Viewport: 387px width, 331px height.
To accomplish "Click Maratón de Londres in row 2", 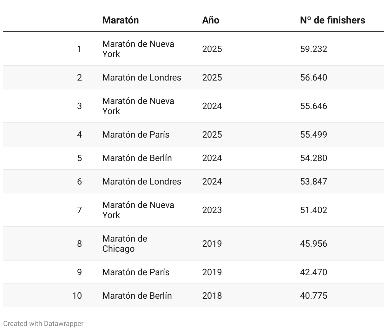I will [x=142, y=78].
